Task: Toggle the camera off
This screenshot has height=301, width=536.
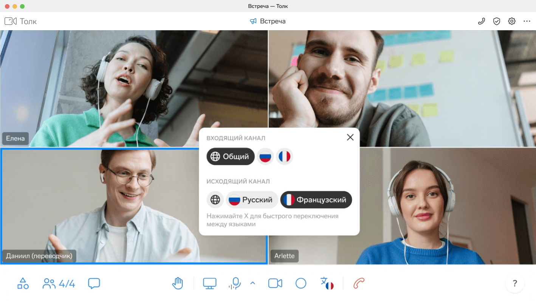Action: [275, 283]
